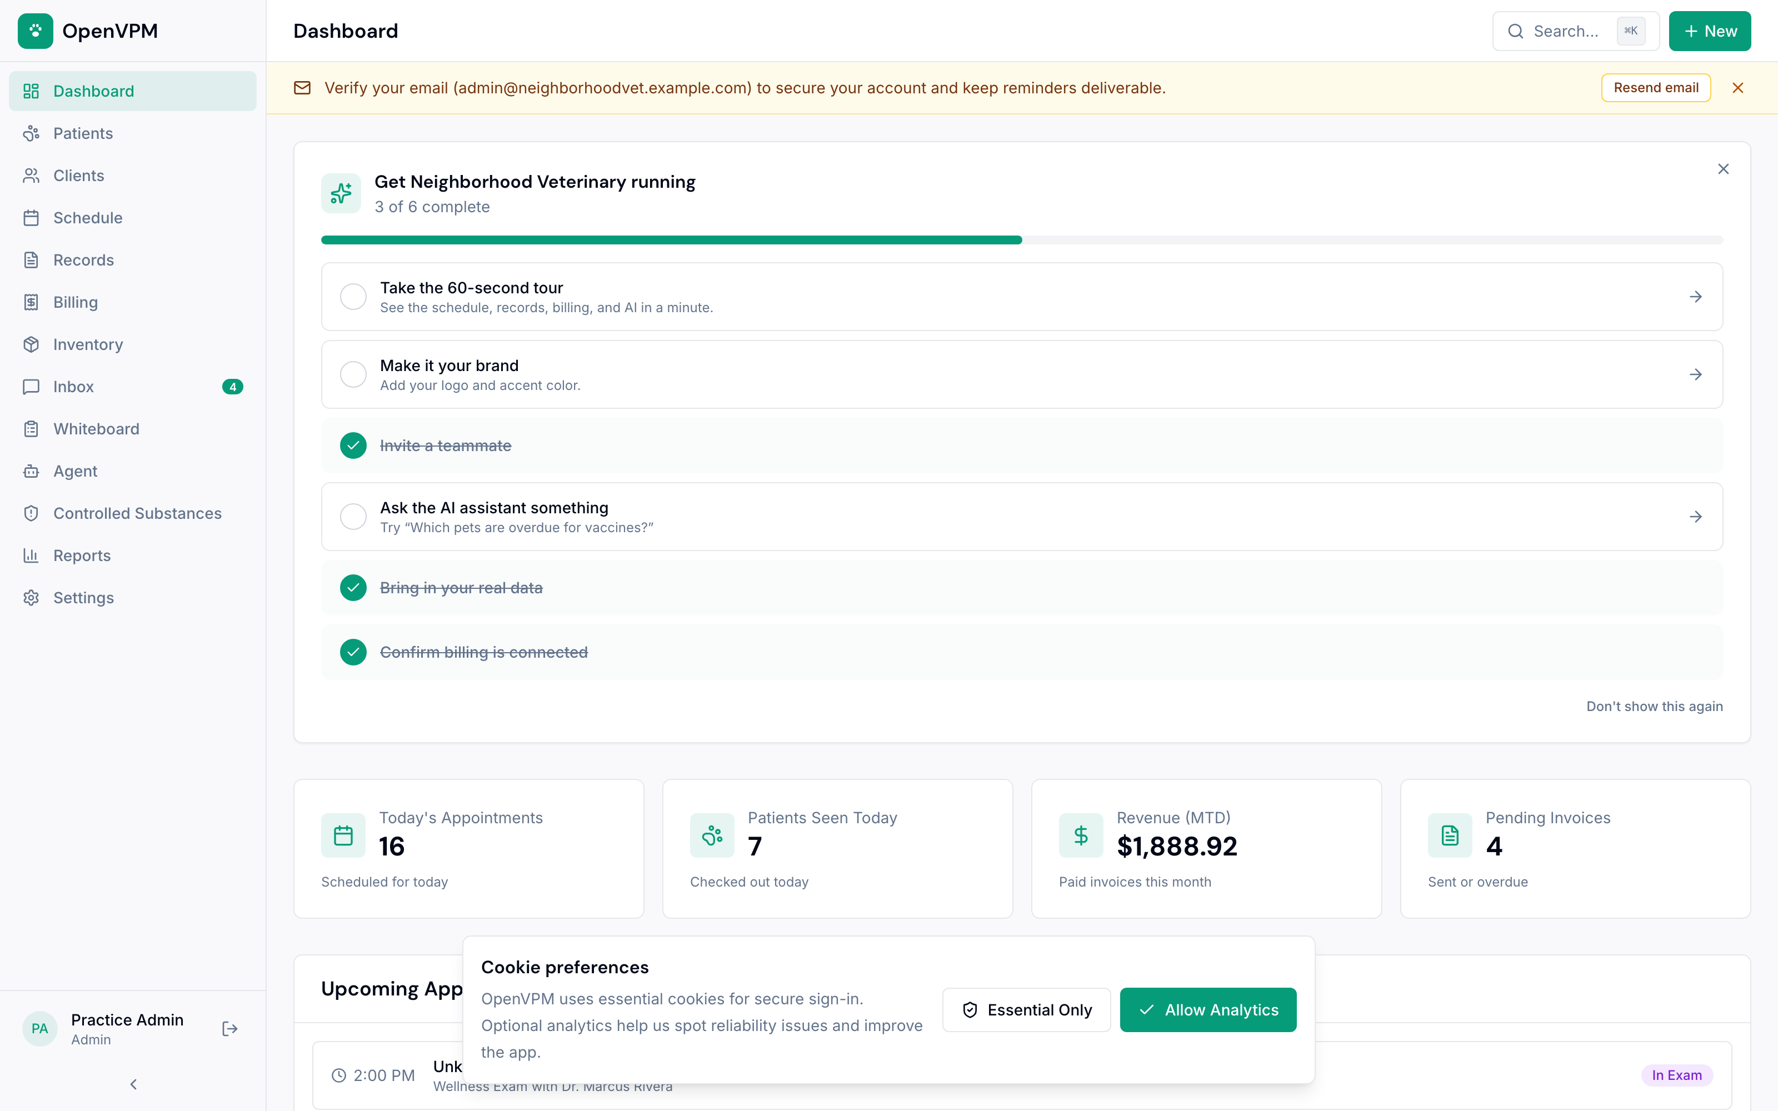Viewport: 1778px width, 1111px height.
Task: Collapse the sidebar with the chevron
Action: (x=133, y=1084)
